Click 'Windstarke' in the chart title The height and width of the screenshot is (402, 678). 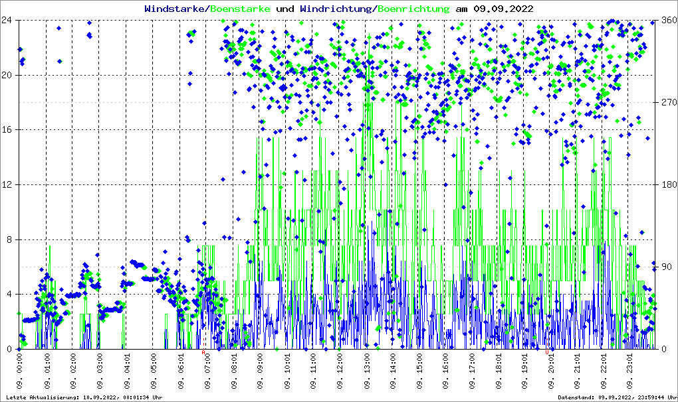click(175, 9)
